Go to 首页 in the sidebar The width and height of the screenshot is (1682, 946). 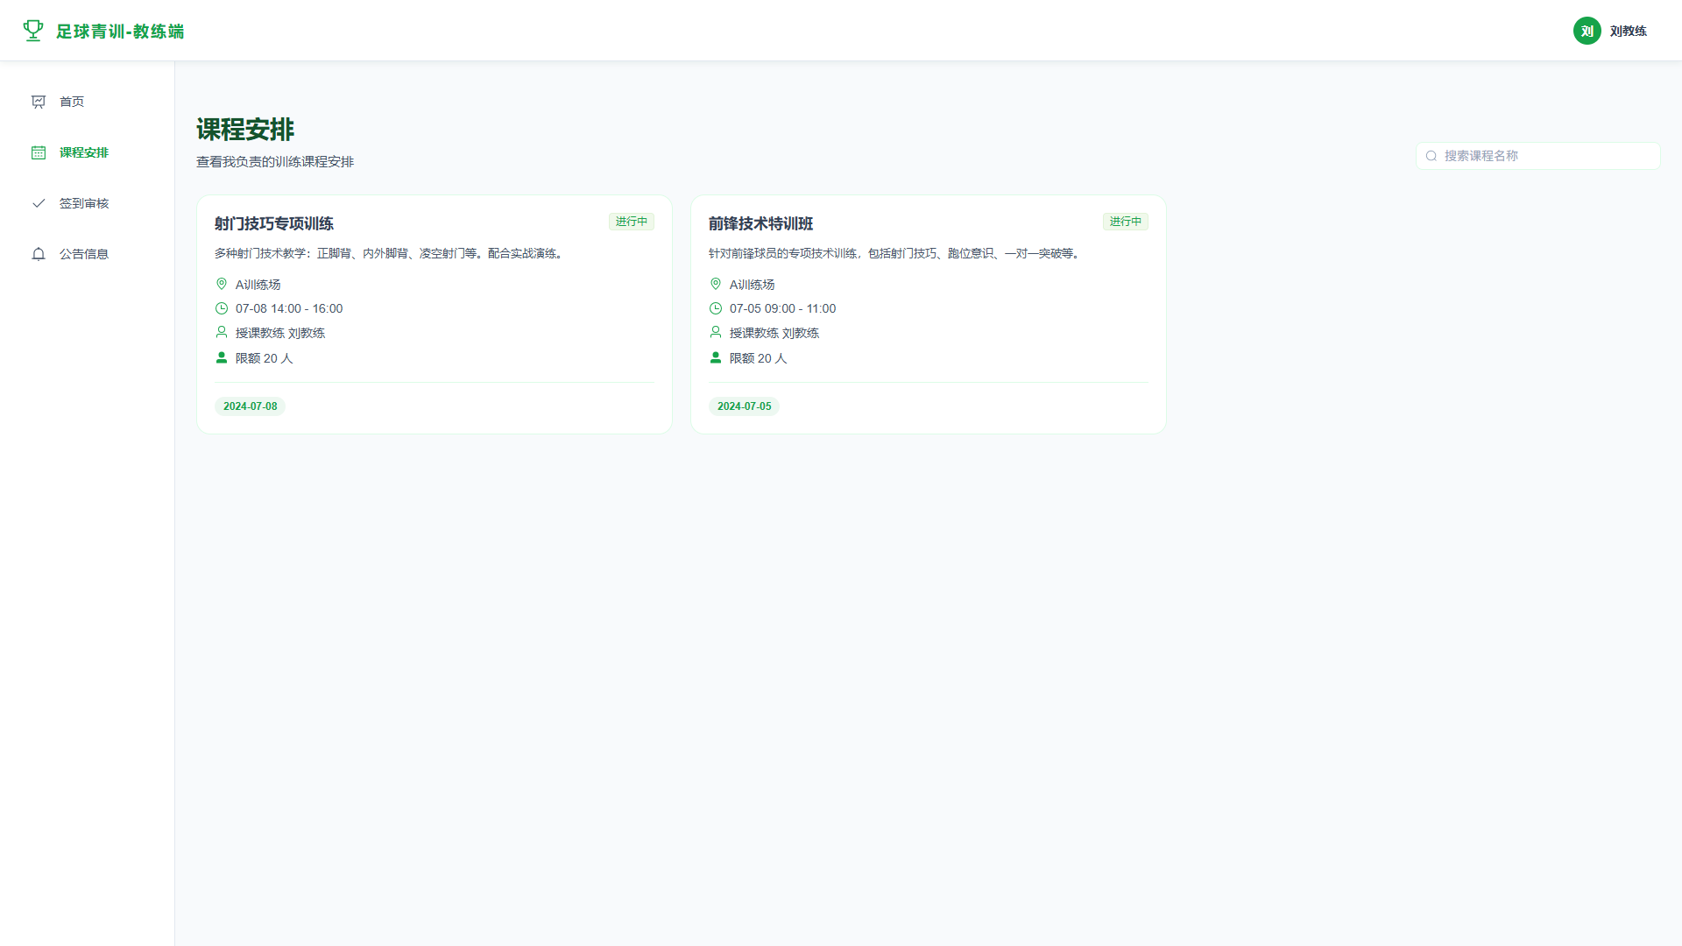click(87, 102)
